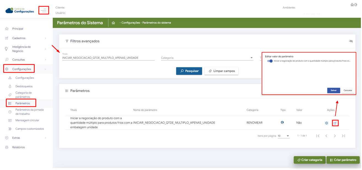Screen dimensions: 362x170
Task: Expand the Cadastros menu
Action: 26,38
